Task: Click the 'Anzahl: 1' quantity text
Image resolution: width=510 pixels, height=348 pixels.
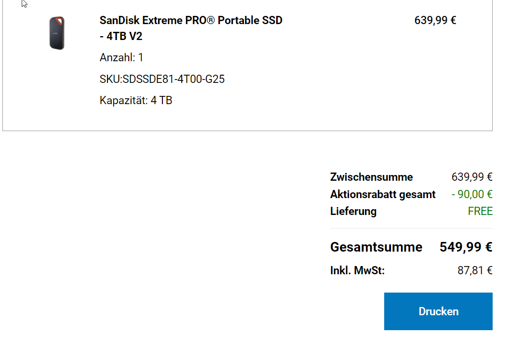Action: [x=121, y=58]
